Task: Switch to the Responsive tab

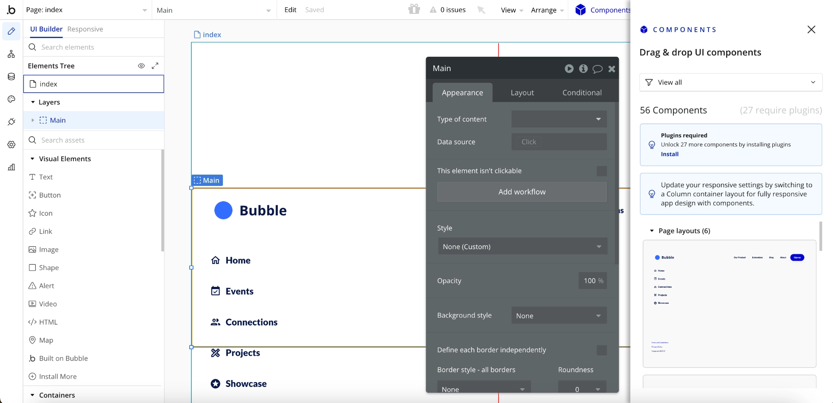Action: click(85, 29)
